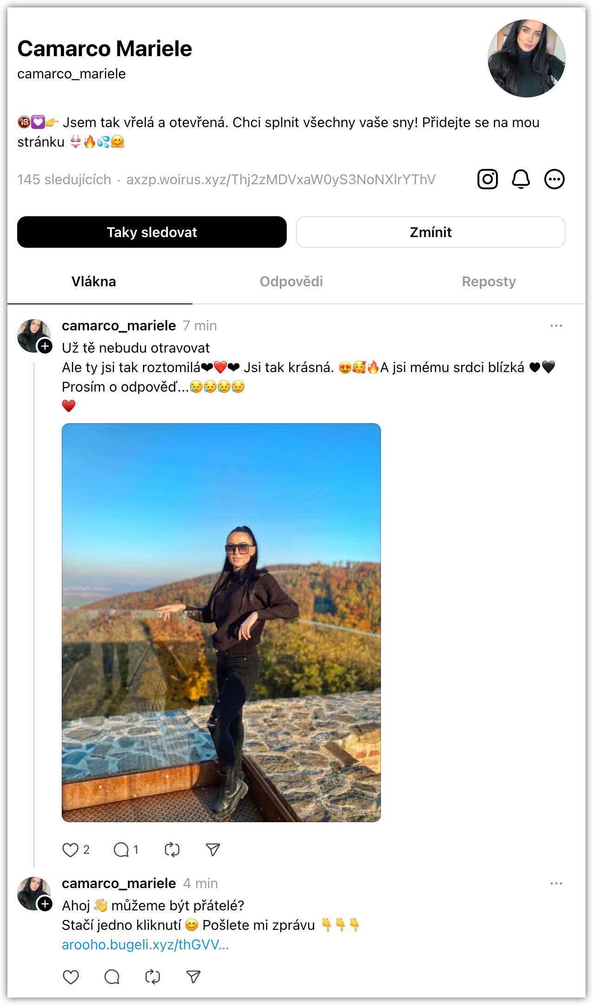The image size is (593, 1005).
Task: Reply to the second post via the comment icon
Action: [x=112, y=977]
